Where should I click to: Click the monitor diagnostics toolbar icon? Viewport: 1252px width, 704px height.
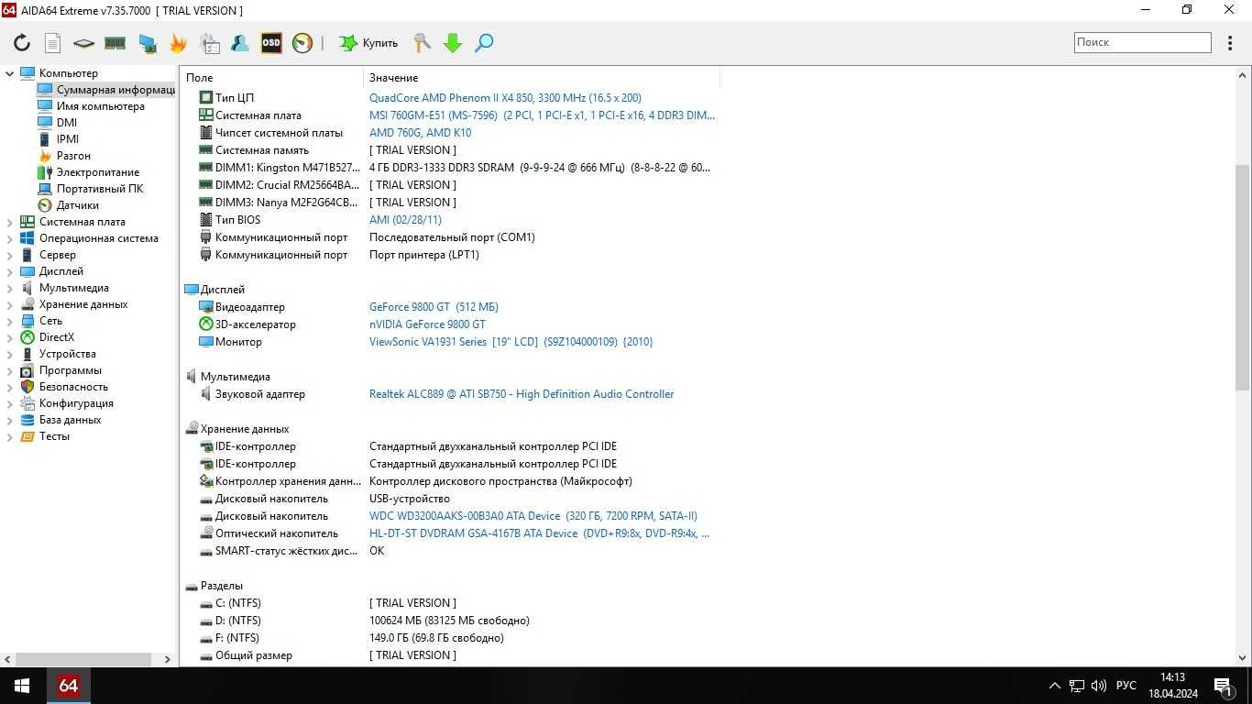pos(147,43)
